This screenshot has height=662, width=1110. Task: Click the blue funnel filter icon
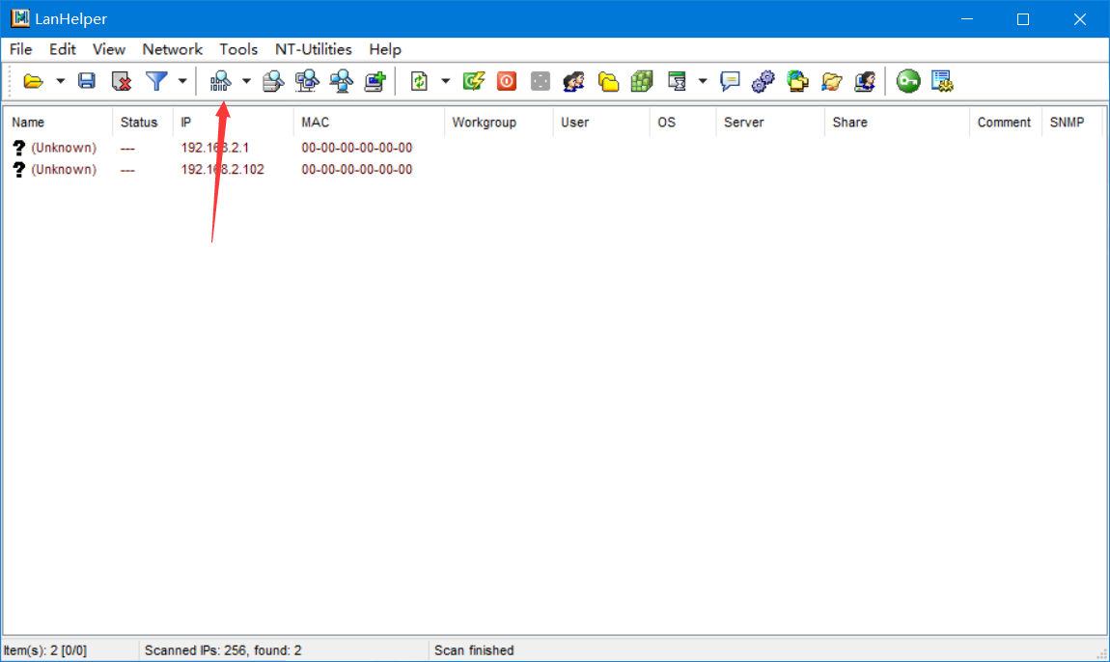(156, 81)
